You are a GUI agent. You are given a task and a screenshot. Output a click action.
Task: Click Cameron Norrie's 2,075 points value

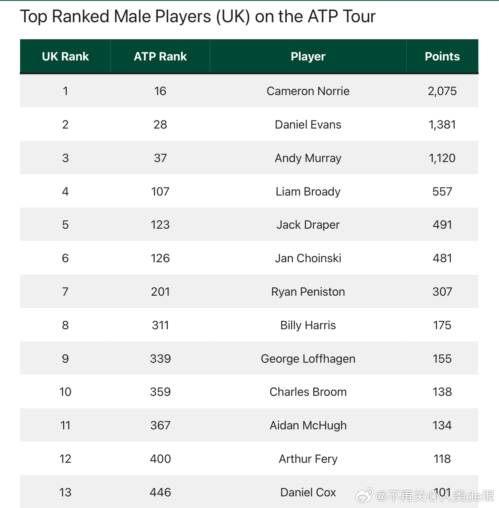[442, 91]
